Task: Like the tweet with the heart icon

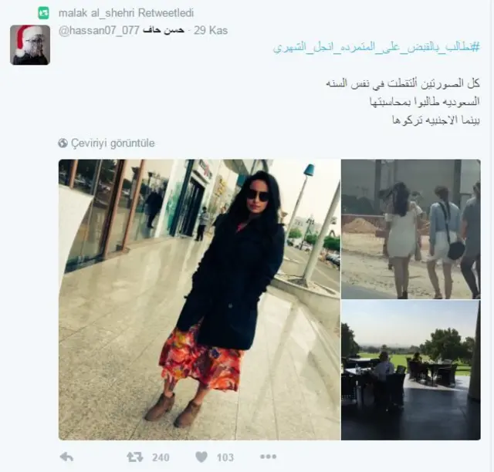Action: point(201,457)
